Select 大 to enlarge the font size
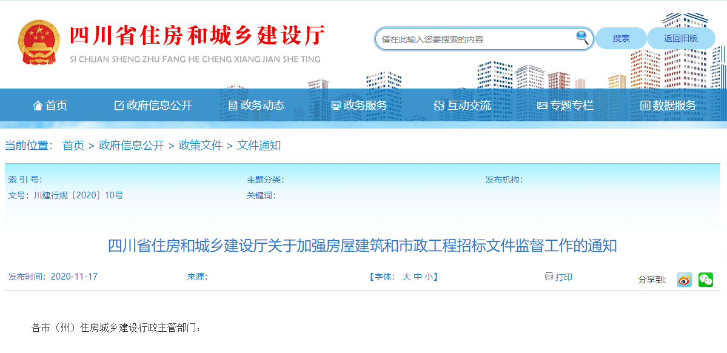 click(406, 277)
